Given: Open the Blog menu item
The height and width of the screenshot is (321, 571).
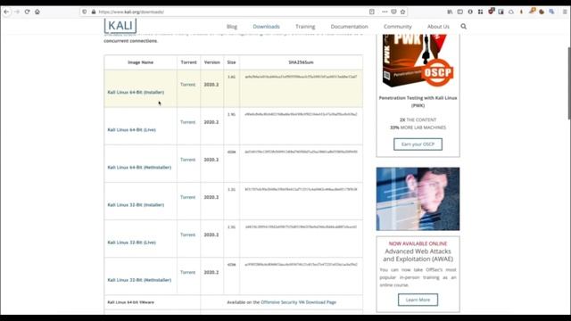Looking at the screenshot, I should coord(232,27).
